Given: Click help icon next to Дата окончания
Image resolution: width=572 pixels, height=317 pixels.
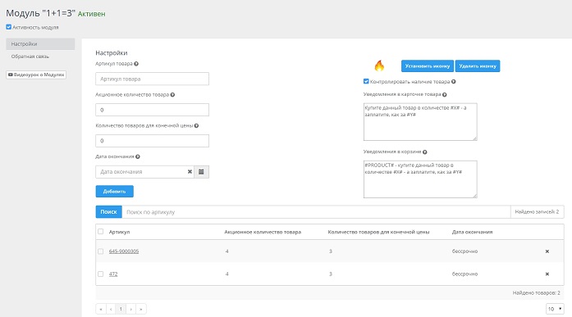Looking at the screenshot, I should click(138, 156).
